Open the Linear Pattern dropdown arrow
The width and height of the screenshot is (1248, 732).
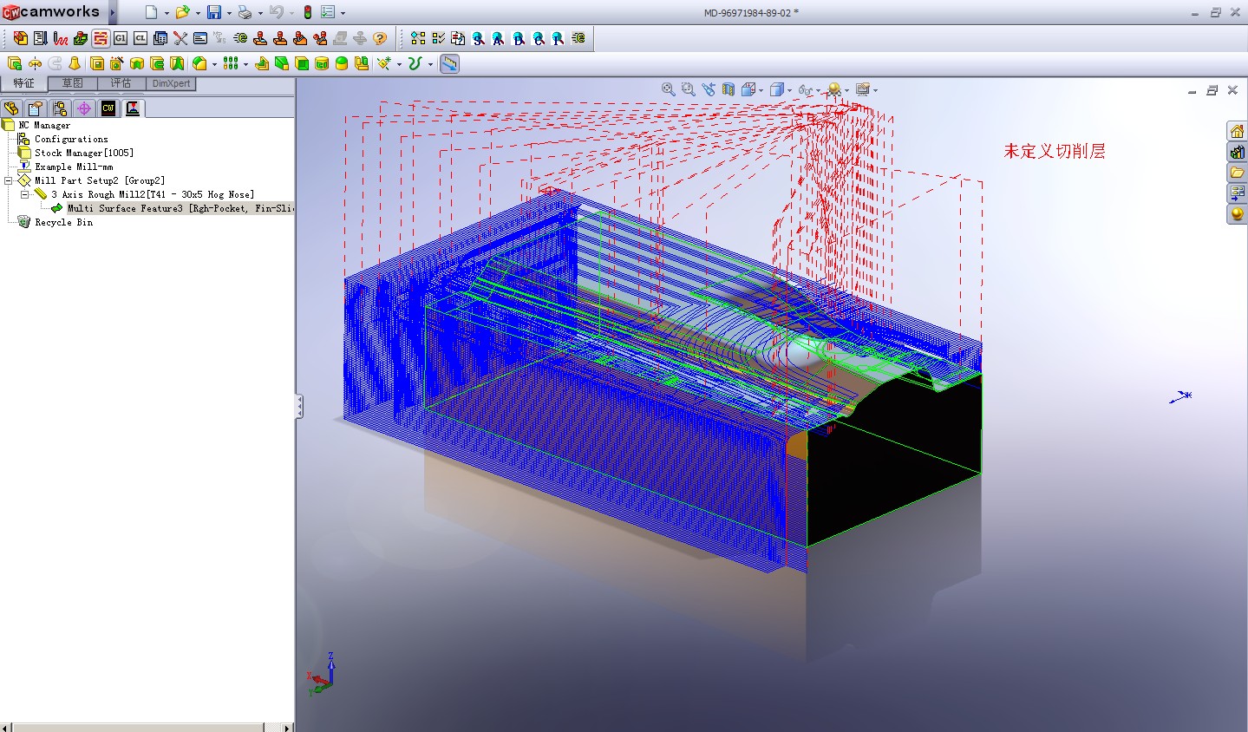click(x=245, y=64)
